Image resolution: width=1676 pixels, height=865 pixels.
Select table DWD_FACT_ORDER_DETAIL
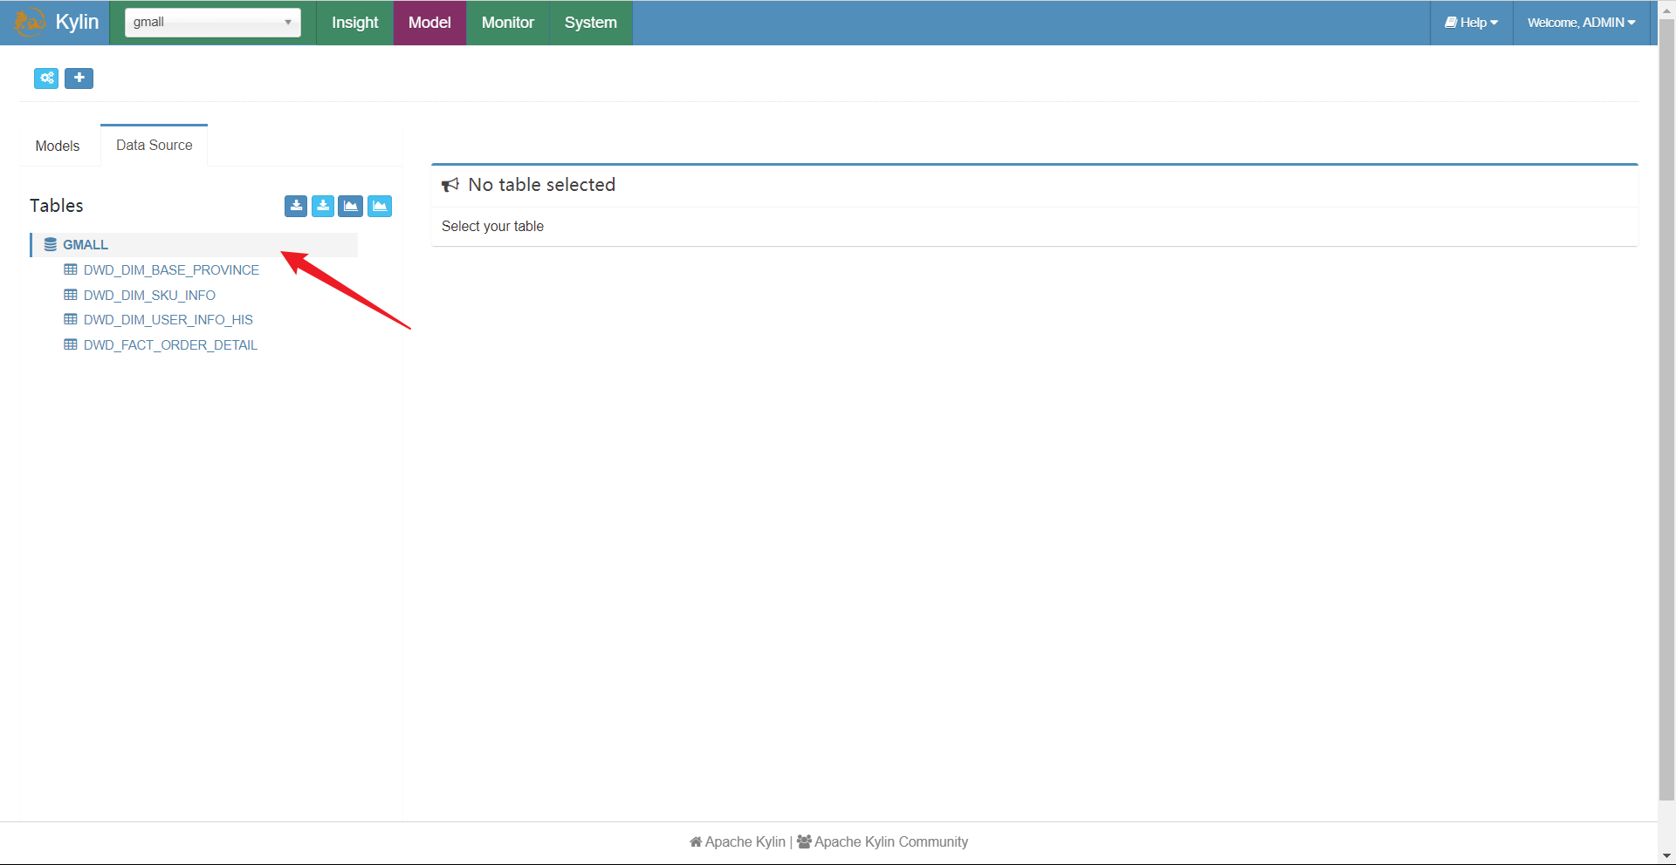(170, 345)
